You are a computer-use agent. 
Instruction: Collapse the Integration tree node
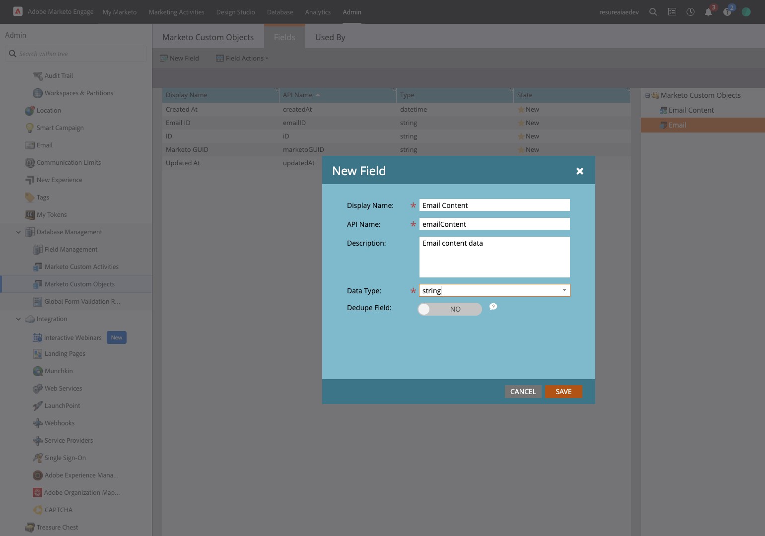click(18, 319)
